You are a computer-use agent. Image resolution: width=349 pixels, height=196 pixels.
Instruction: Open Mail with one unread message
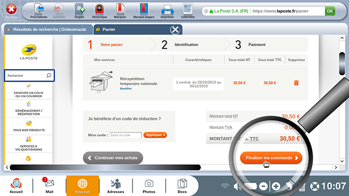point(49,186)
